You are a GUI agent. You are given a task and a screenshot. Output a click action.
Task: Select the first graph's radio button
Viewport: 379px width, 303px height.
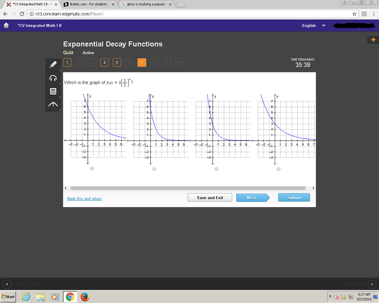click(x=92, y=169)
